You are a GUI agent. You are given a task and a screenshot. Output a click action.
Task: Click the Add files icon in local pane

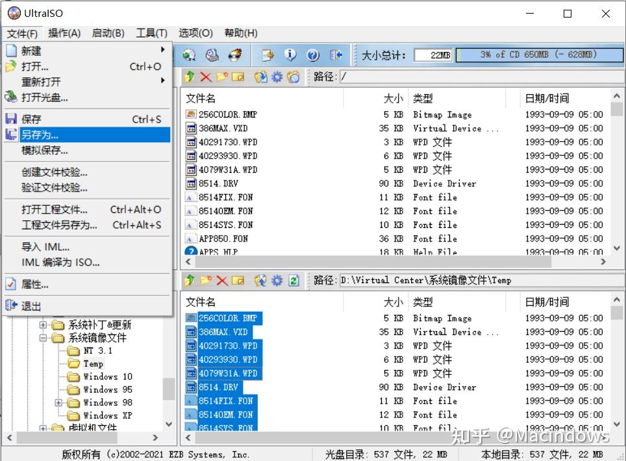(260, 280)
